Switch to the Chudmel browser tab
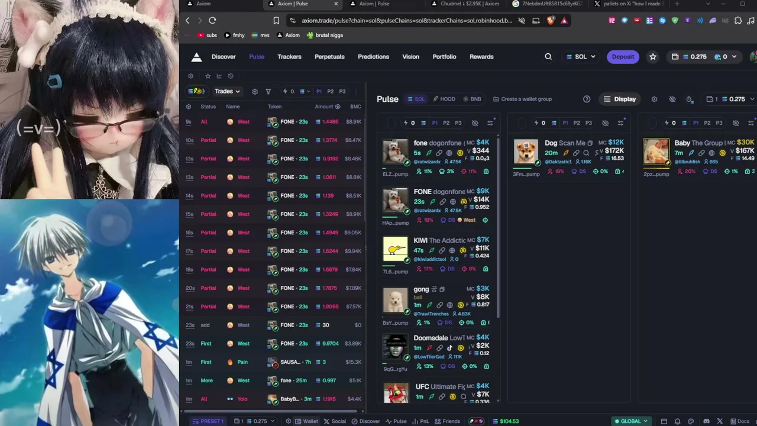The height and width of the screenshot is (426, 757). [465, 4]
